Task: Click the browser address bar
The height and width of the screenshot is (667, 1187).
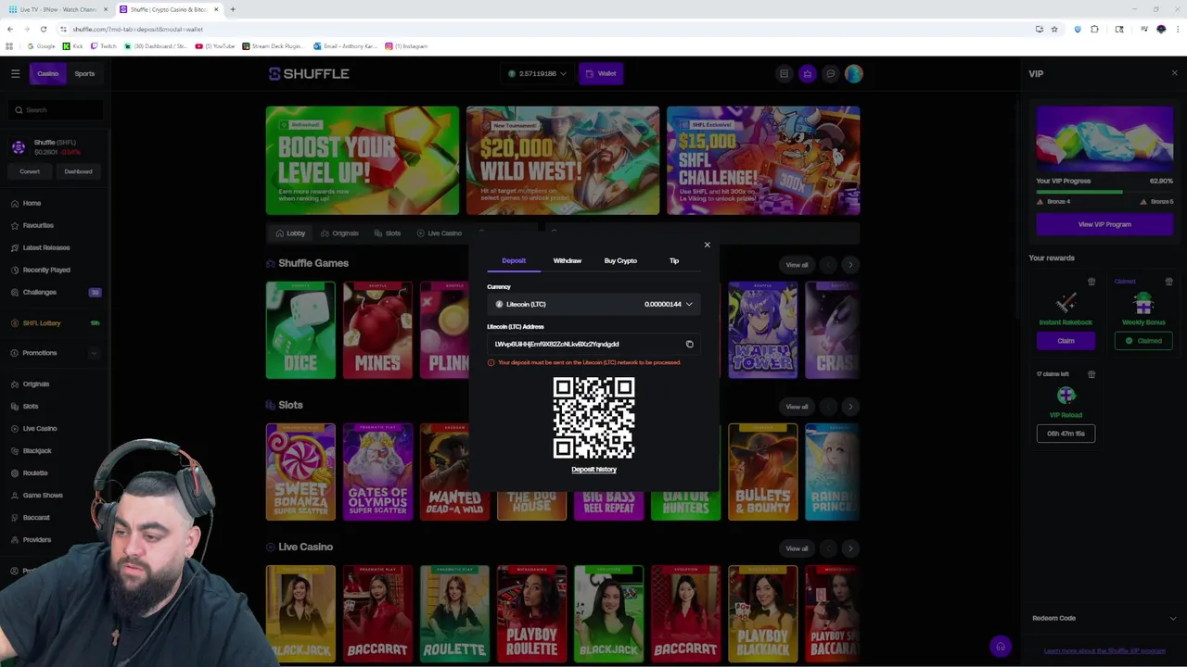Action: pyautogui.click(x=547, y=29)
